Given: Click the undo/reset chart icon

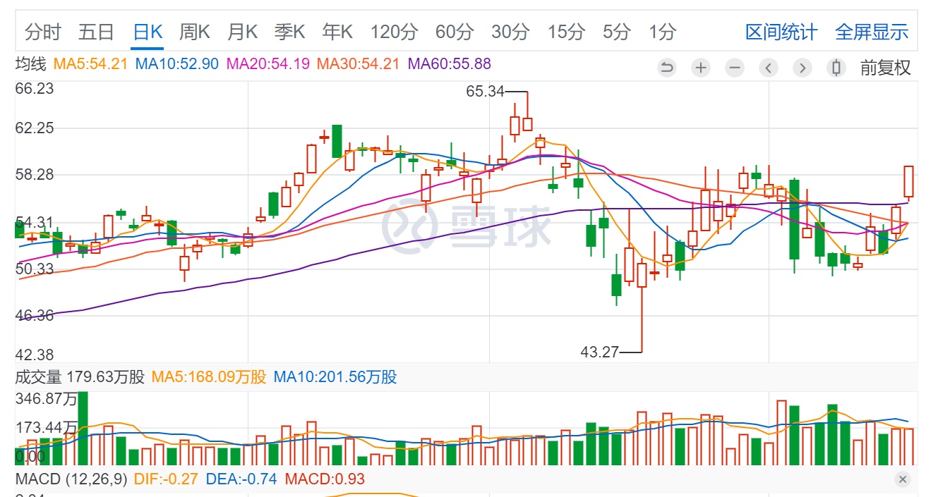Looking at the screenshot, I should pos(666,68).
